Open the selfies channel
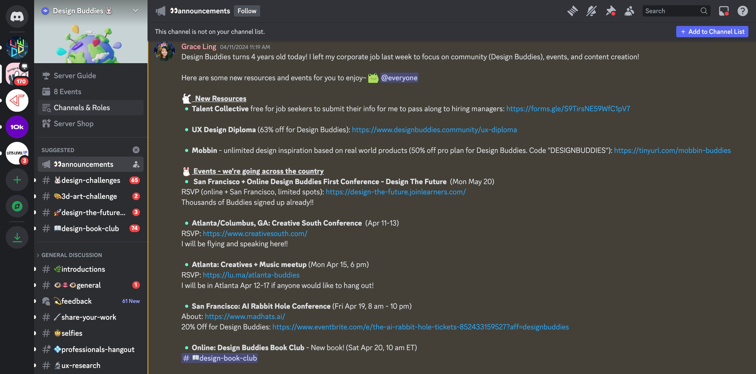This screenshot has height=374, width=756. pyautogui.click(x=91, y=333)
